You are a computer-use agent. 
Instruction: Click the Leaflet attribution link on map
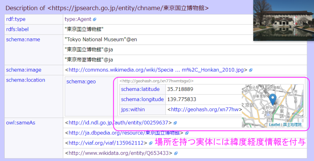pos(274,125)
